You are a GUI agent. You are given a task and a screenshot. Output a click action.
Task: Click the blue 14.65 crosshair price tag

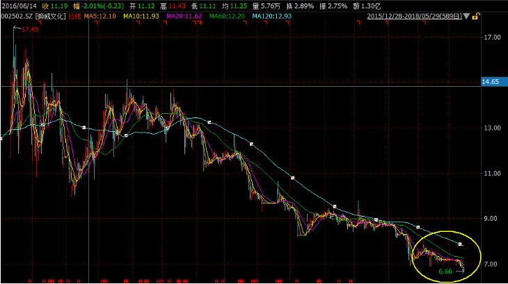pos(494,82)
